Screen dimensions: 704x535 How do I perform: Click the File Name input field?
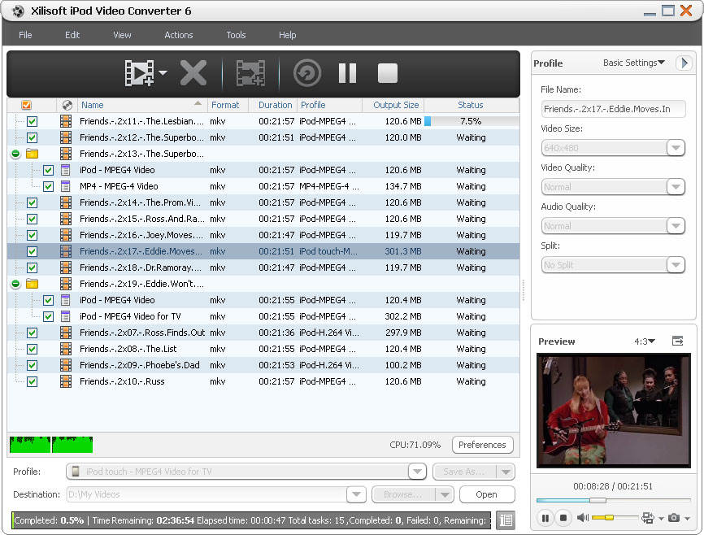click(x=613, y=109)
